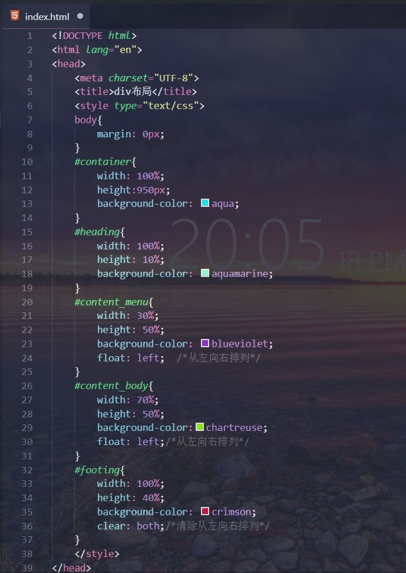406x573 pixels.
Task: Open the aquamarine color swatch
Action: [205, 274]
